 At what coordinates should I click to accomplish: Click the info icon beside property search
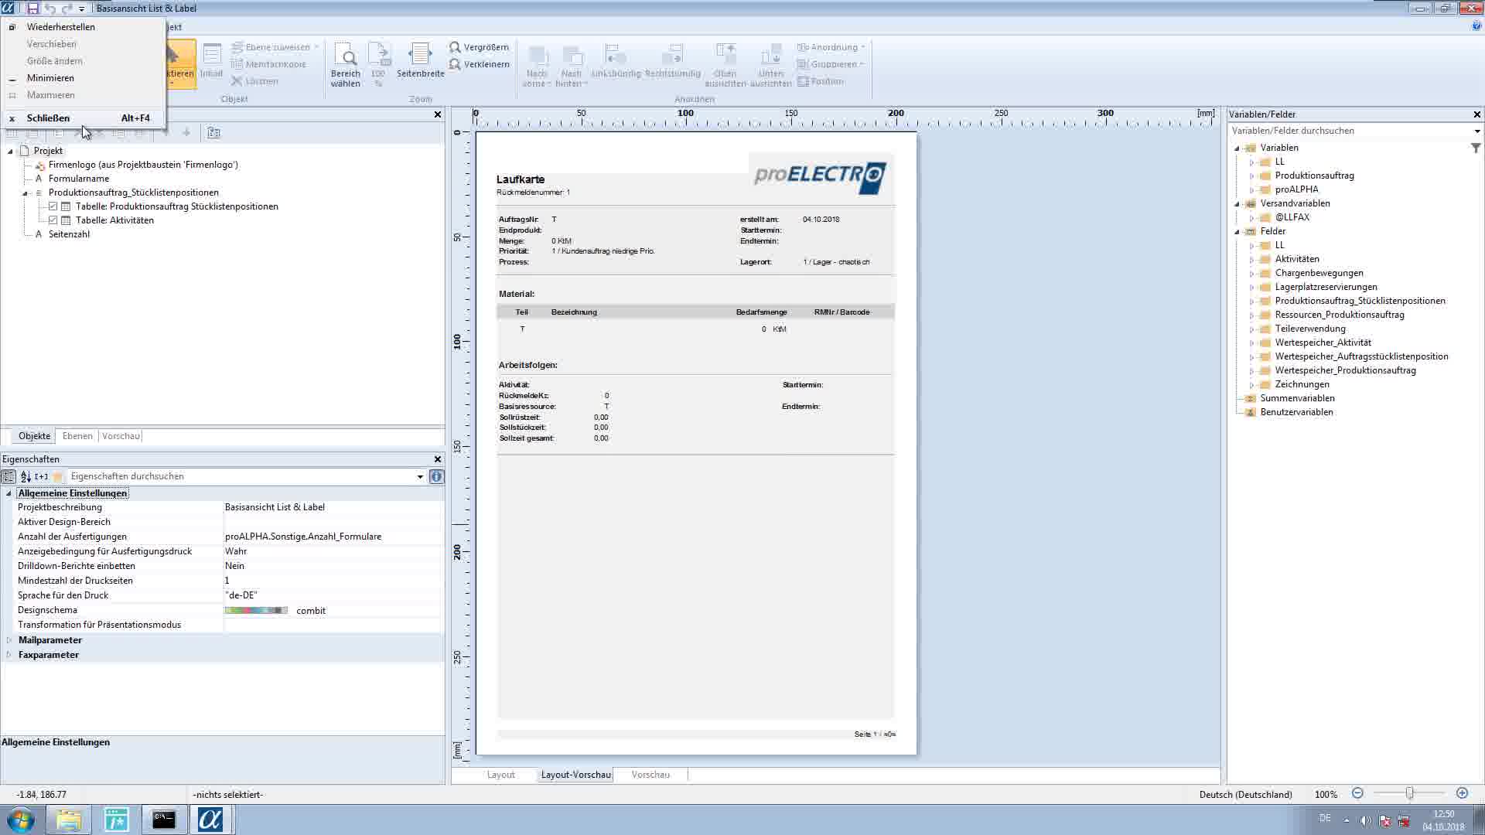[x=436, y=477]
